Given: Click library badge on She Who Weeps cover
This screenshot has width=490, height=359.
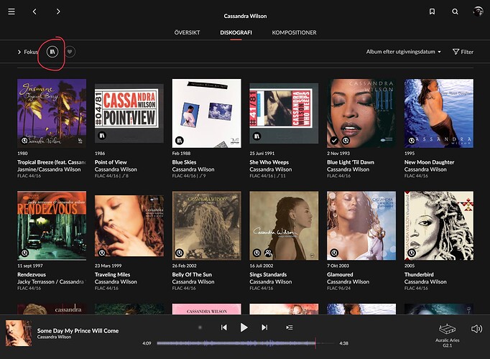Looking at the screenshot, I should coord(256,136).
